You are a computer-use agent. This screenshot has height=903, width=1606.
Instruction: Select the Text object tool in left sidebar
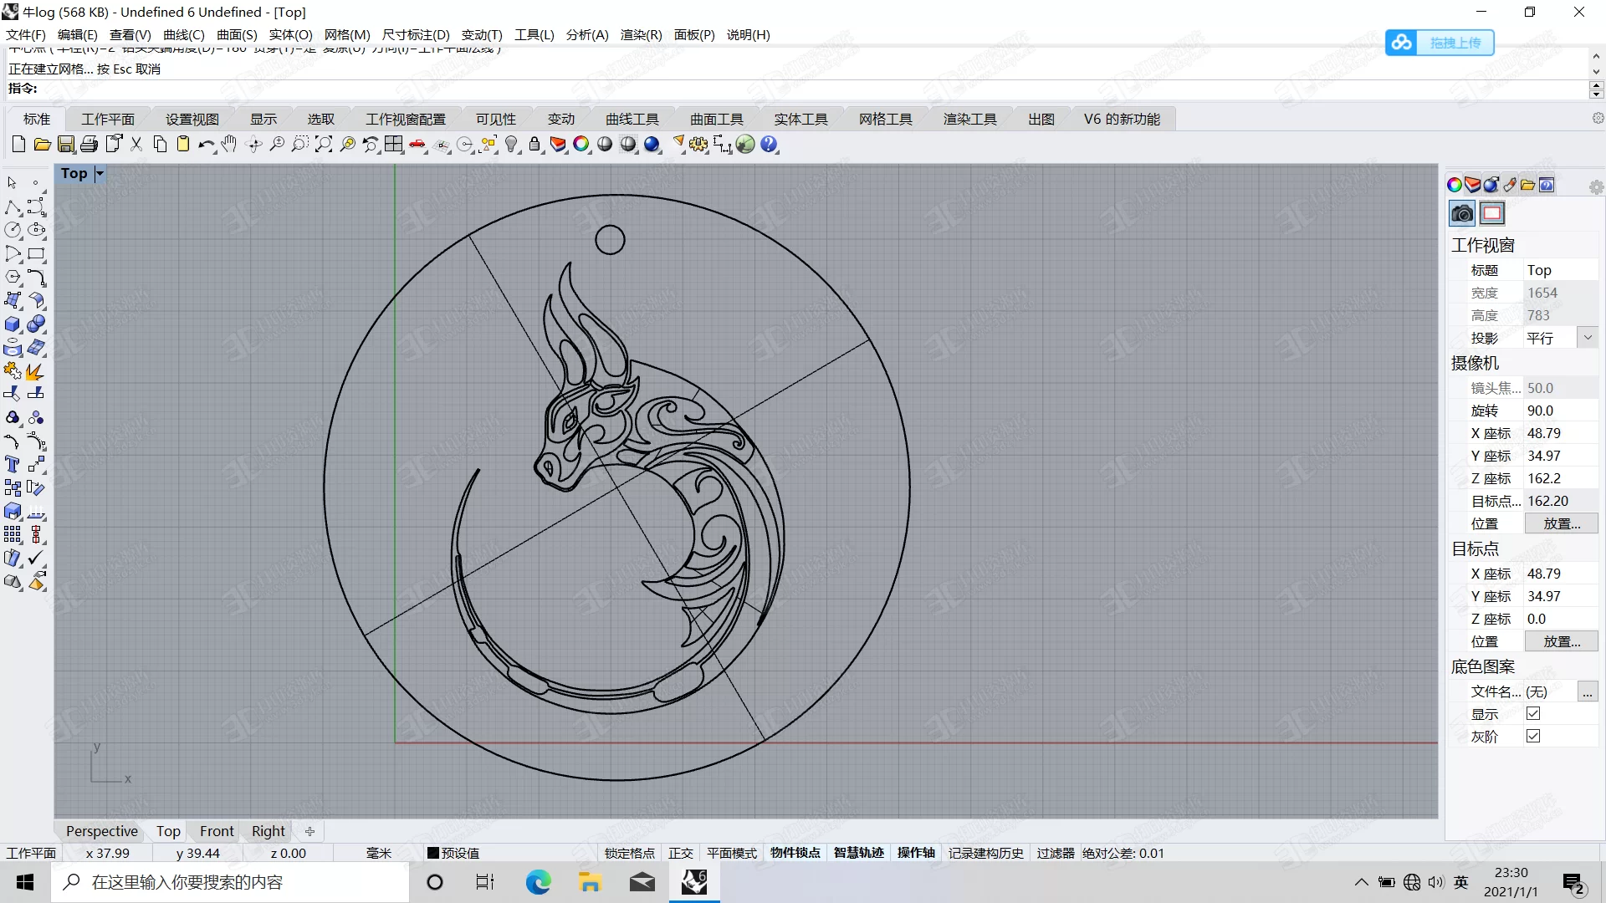pos(13,465)
